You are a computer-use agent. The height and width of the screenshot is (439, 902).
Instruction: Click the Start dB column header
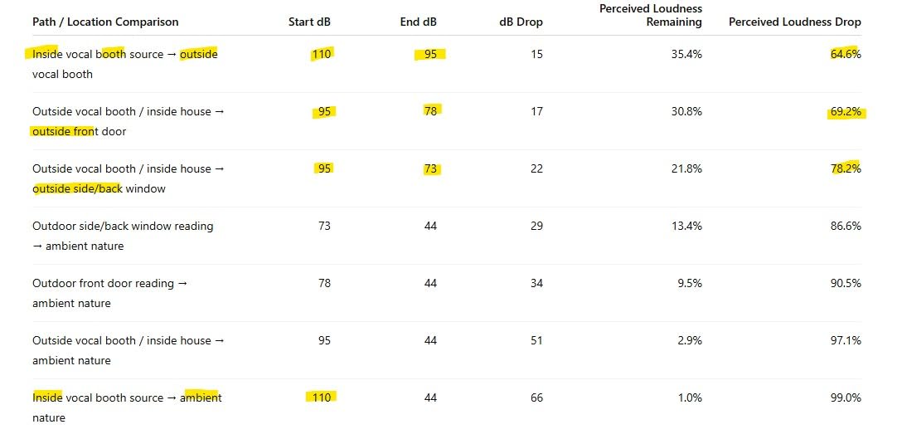(x=309, y=22)
